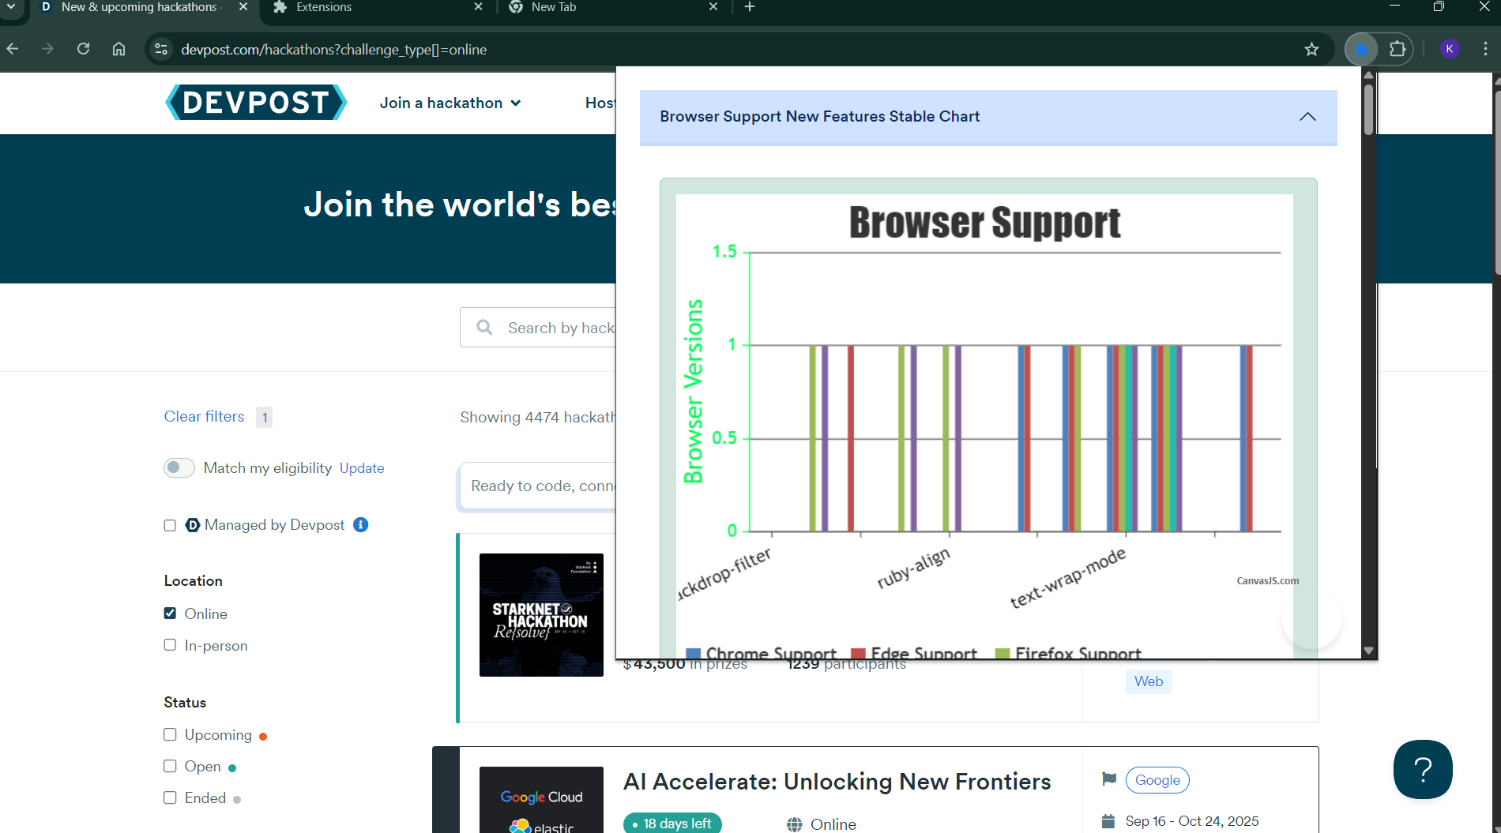Check the In-person location checkbox
Screen dimensions: 1501x833
point(170,645)
